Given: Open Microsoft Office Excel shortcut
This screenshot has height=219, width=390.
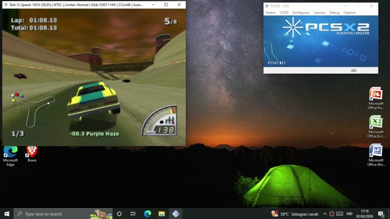Looking at the screenshot, I should tap(376, 127).
